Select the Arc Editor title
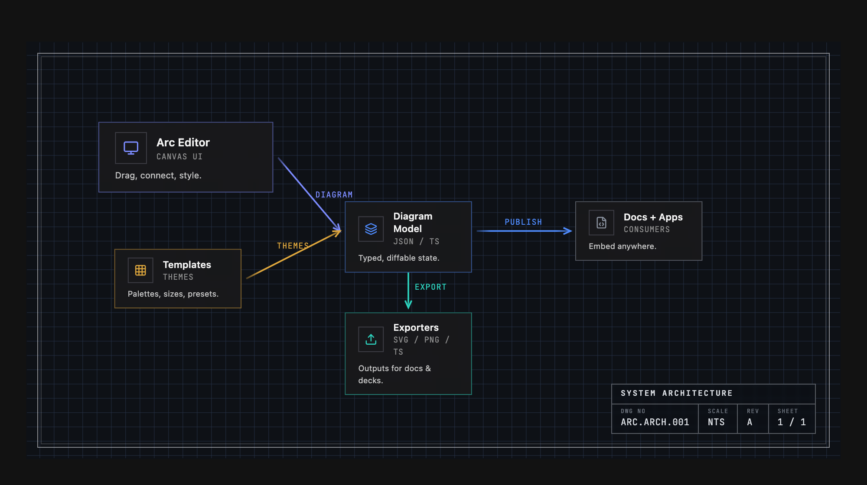This screenshot has width=867, height=485. [x=183, y=142]
